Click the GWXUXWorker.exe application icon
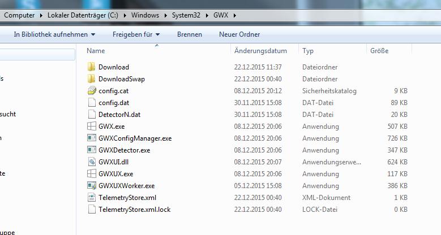Image resolution: width=441 pixels, height=235 pixels. click(x=92, y=185)
